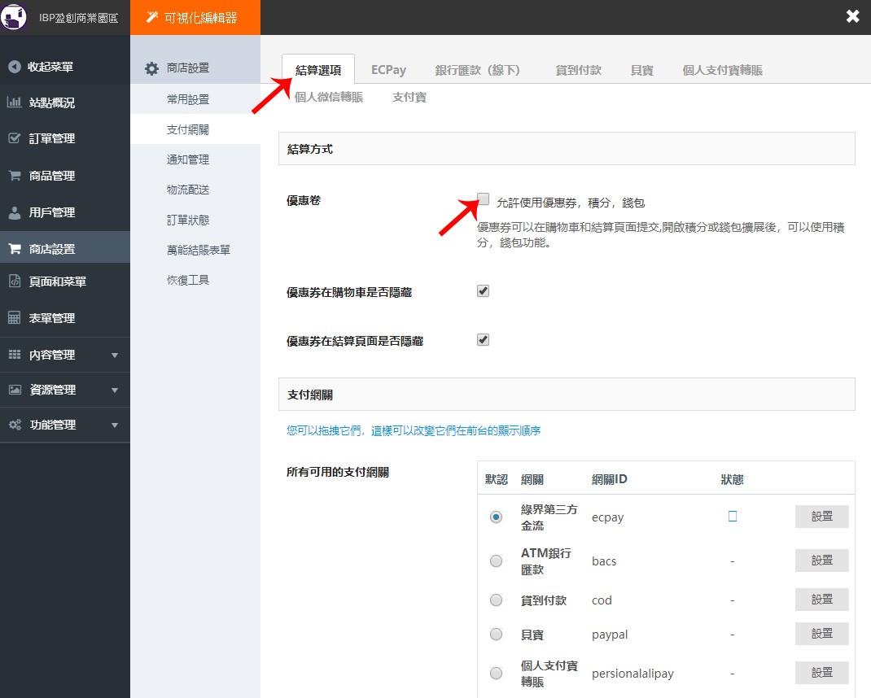
Task: Uncheck 優惠券在結算頁面是否隱藏 checkbox
Action: pos(484,340)
